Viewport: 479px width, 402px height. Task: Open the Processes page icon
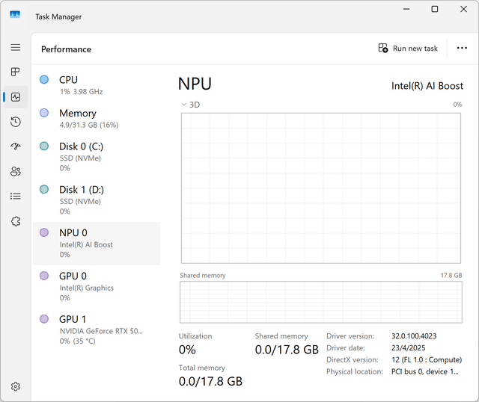pos(16,72)
